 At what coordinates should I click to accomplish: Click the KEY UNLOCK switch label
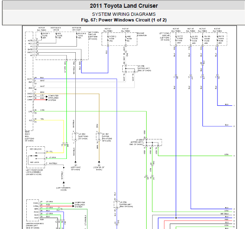click(x=36, y=149)
